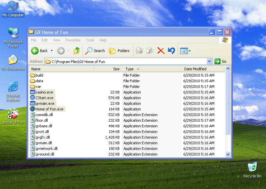The image size is (266, 189).
Task: Select the gvmain.exe icon
Action: click(x=32, y=103)
